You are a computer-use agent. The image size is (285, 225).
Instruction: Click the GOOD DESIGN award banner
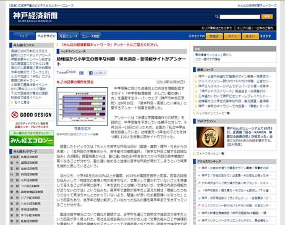pos(32,115)
